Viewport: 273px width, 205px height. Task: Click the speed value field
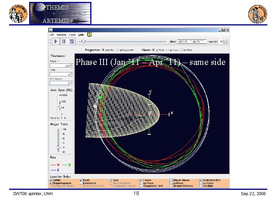coord(221,42)
